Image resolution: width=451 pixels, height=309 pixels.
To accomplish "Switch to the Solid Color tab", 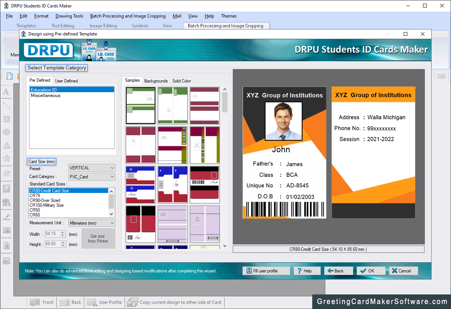I will point(182,81).
